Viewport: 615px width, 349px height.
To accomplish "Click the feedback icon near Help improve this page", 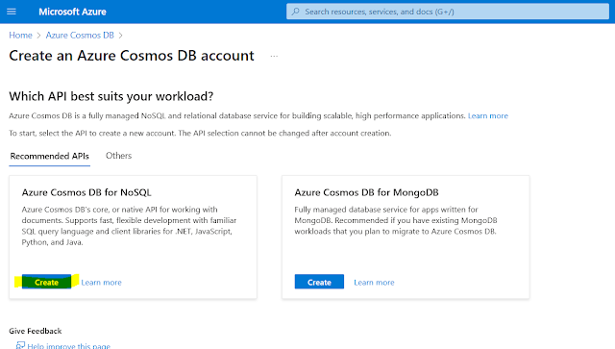I will 20,345.
